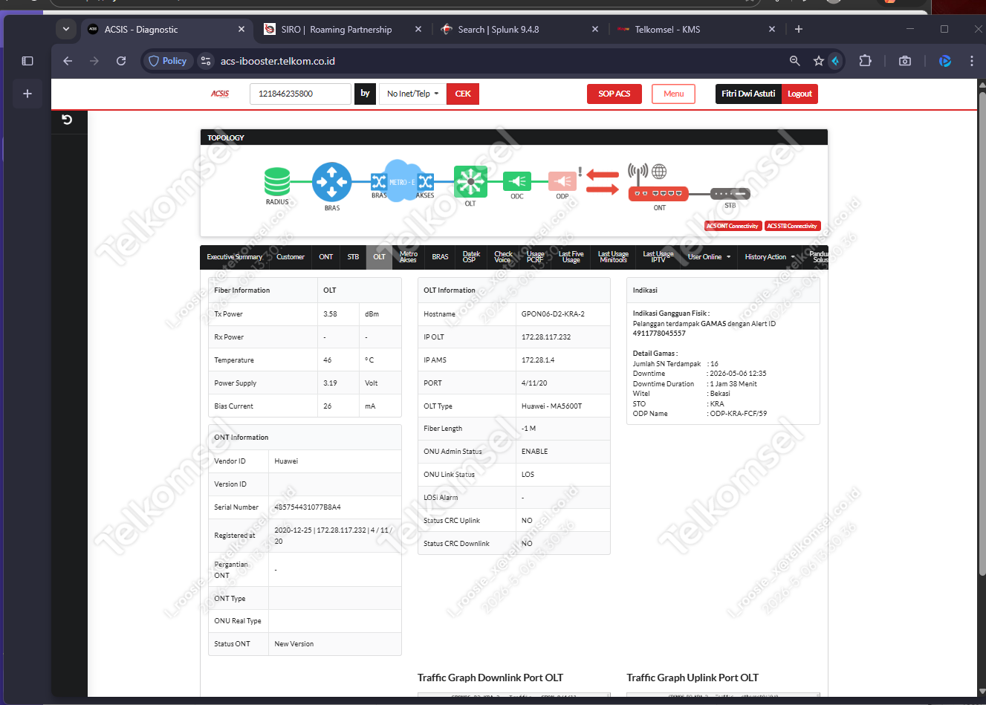Click the Policy chip in address bar

pos(168,61)
